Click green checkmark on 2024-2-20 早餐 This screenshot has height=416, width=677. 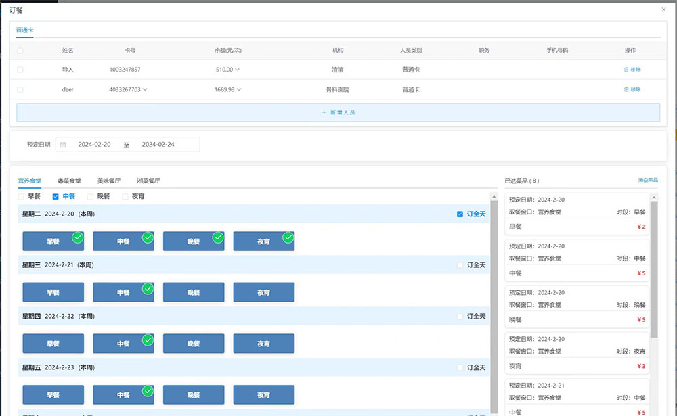(x=78, y=237)
